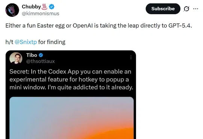Image resolution: width=203 pixels, height=139 pixels.
Task: Click the Grok slashed-circle icon
Action: pos(186,9)
